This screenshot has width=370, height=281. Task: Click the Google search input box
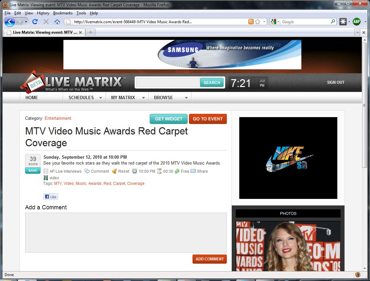[305, 22]
